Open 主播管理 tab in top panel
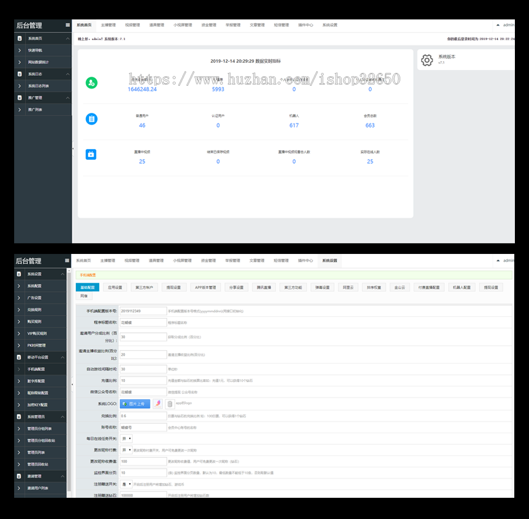This screenshot has width=529, height=519. [x=108, y=25]
